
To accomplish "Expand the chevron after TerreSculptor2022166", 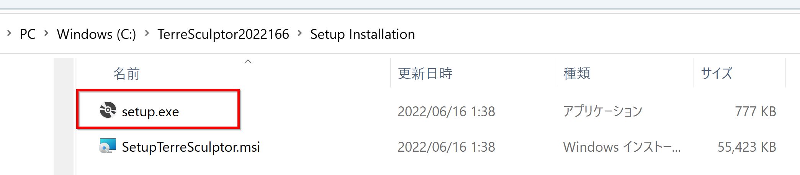I will coord(300,33).
